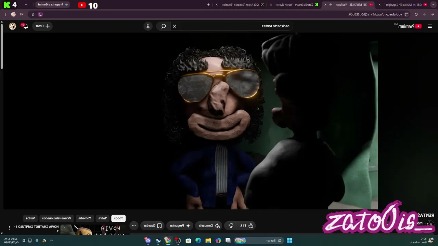Open the Windows Start menu
The height and width of the screenshot is (246, 438).
(289, 241)
